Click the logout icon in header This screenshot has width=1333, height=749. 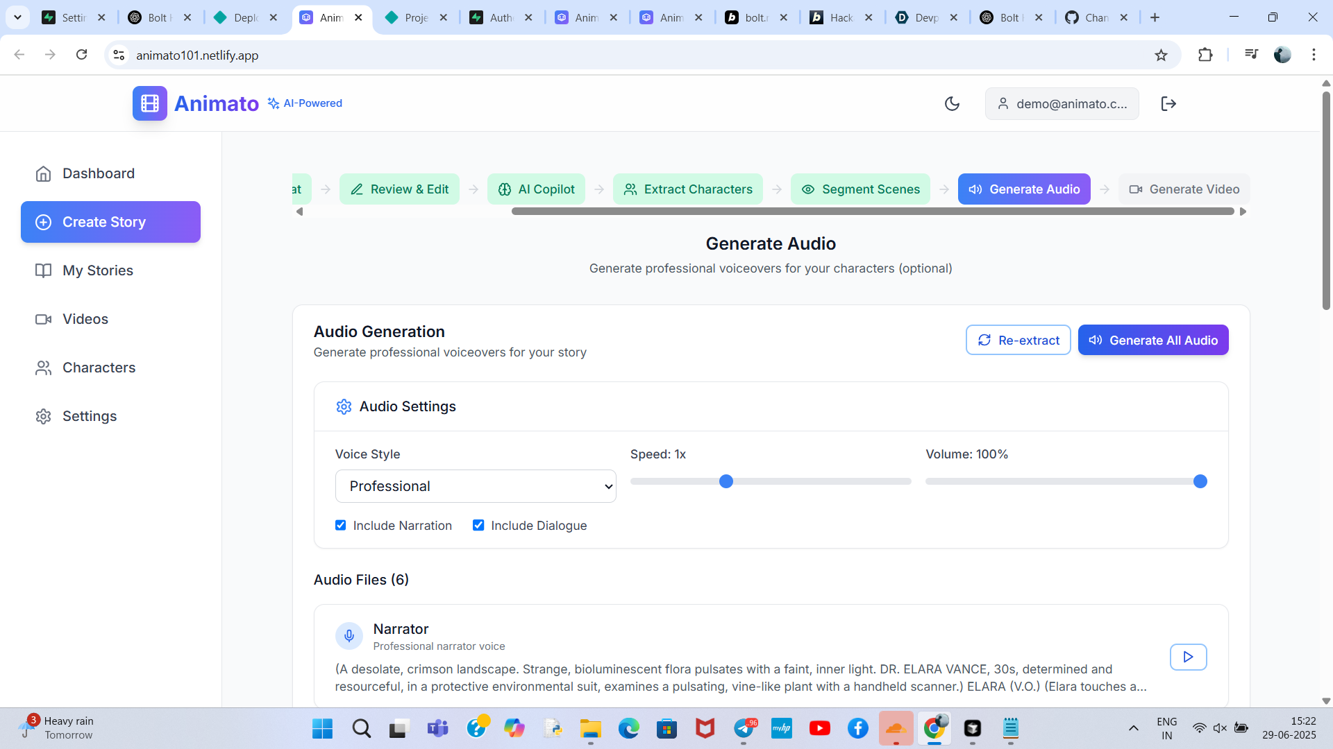1168,103
